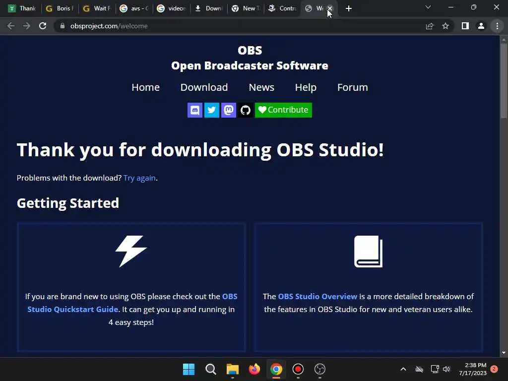The width and height of the screenshot is (508, 381).
Task: Open the Chrome three-dot menu
Action: coord(497,26)
